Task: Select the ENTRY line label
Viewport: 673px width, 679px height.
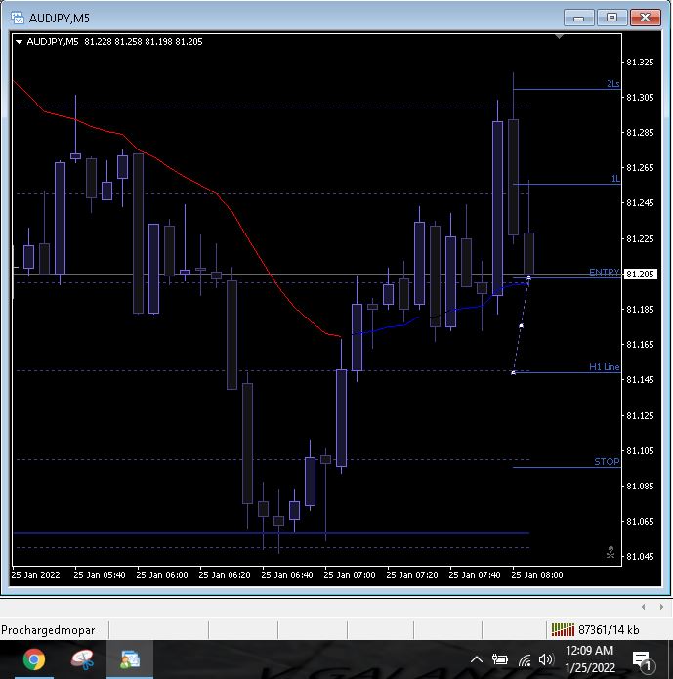Action: coord(605,272)
